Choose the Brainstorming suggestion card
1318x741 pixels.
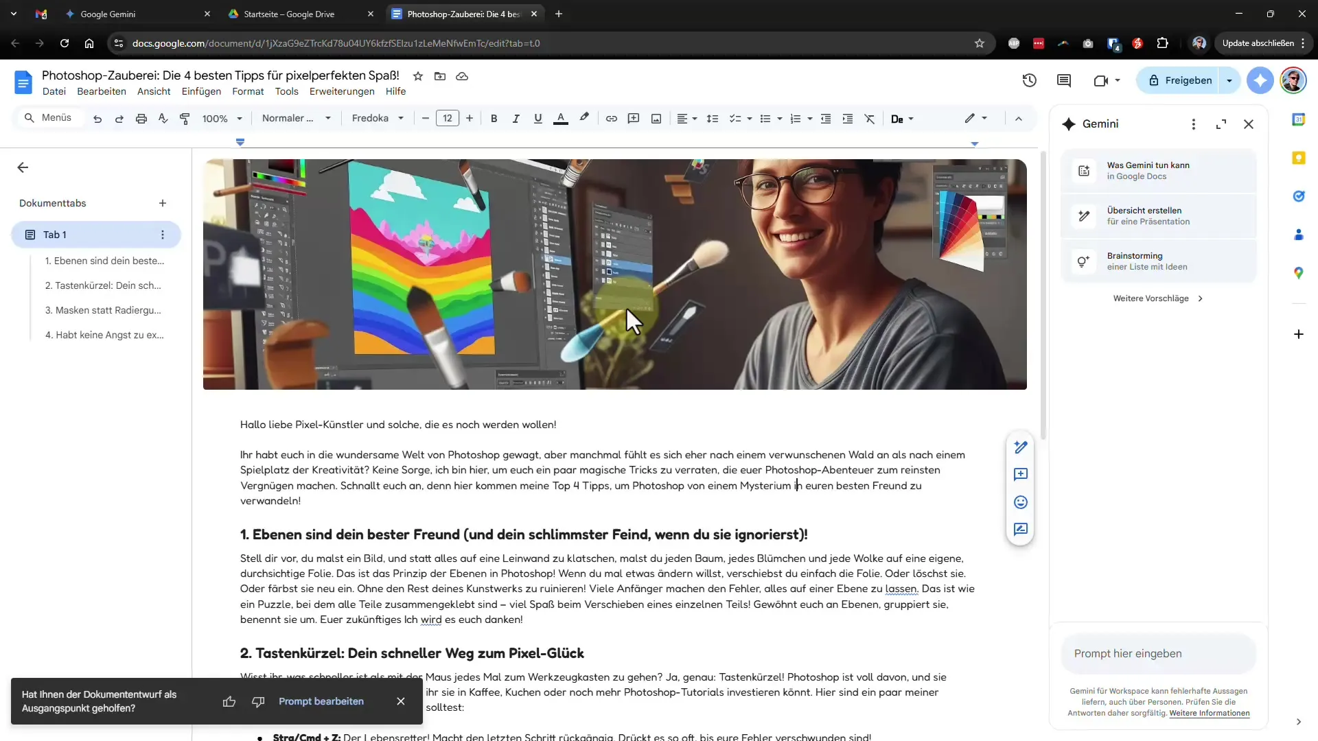point(1159,261)
